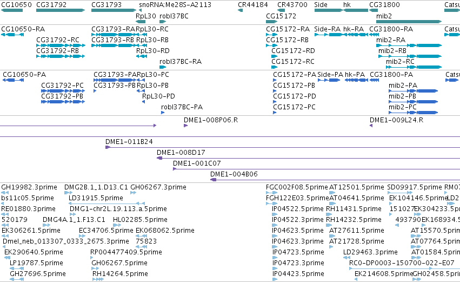Click transcript mib2-RC
Viewport: 460px width, 282px height.
pyautogui.click(x=400, y=62)
